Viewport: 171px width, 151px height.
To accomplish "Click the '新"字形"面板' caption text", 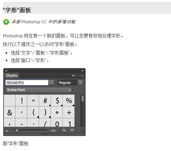I will click(x=15, y=143).
